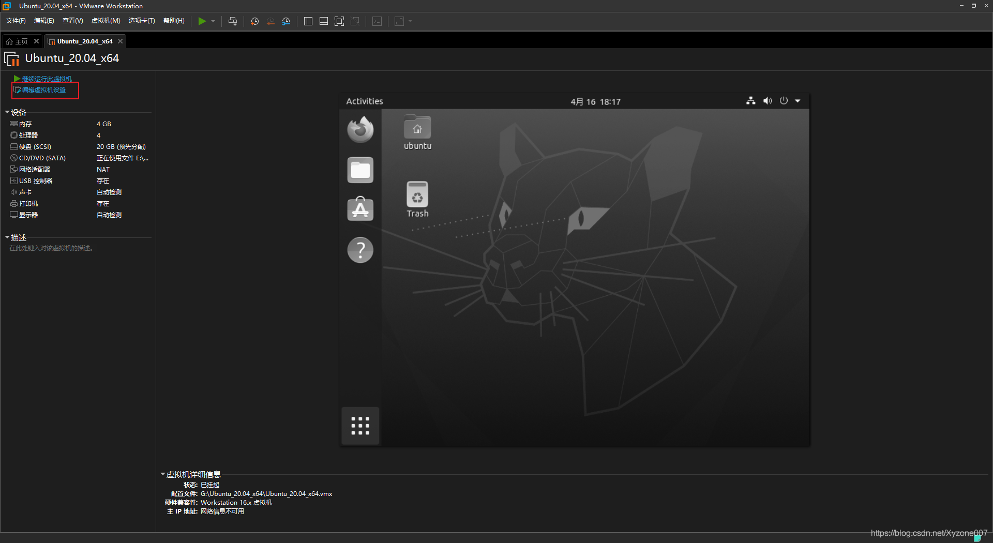Select the CD/DVD (SATA) device row
The image size is (993, 543).
[x=80, y=158]
